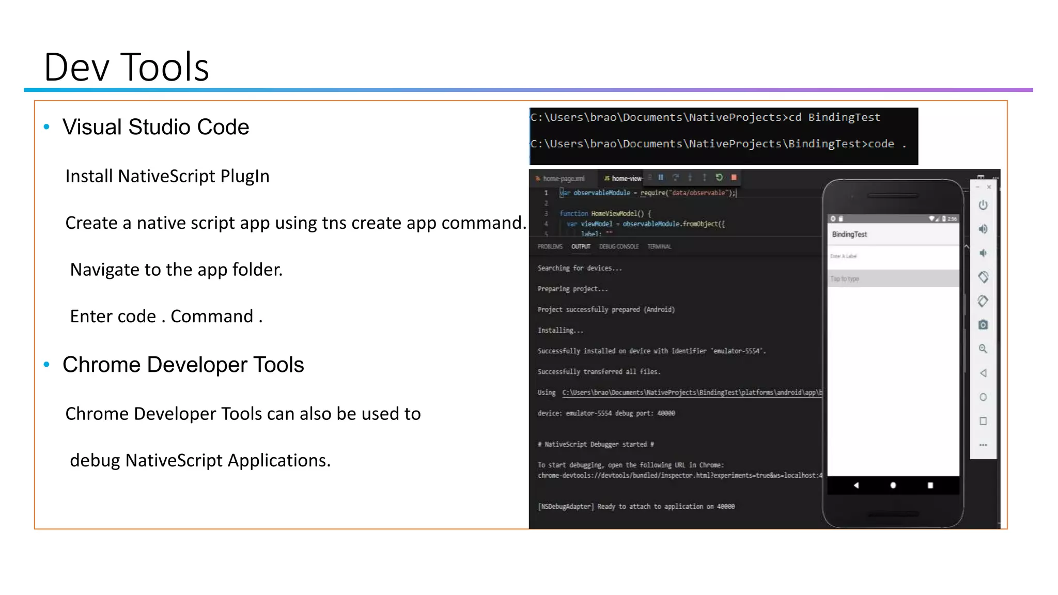Click the 'cd BindingTest' command line

(705, 117)
